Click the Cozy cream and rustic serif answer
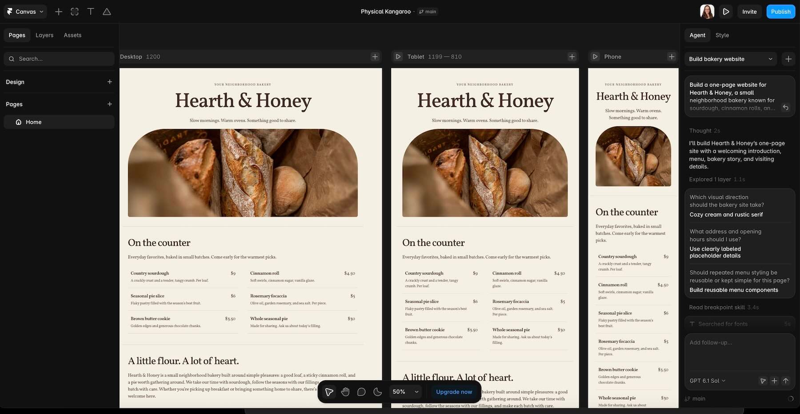 (726, 214)
